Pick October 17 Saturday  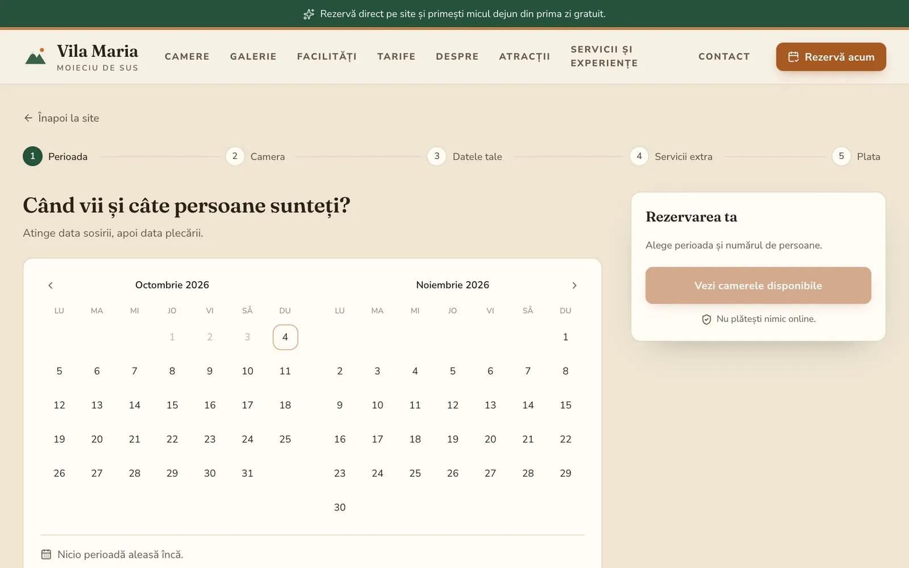[247, 405]
